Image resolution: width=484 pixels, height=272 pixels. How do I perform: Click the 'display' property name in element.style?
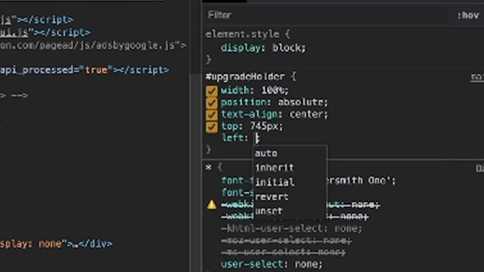(x=240, y=48)
